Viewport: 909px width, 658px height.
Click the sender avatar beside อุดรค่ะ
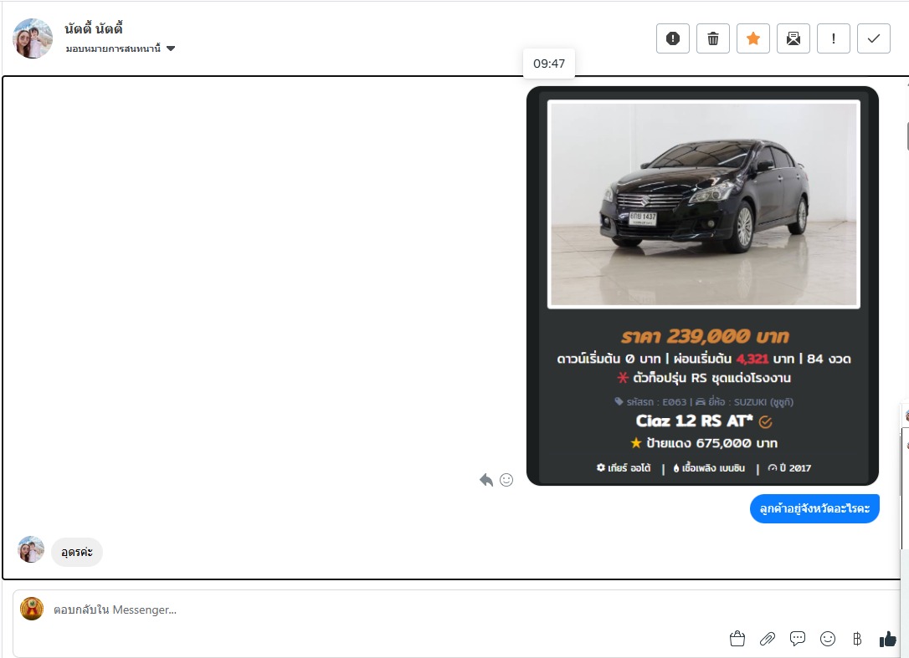[31, 549]
